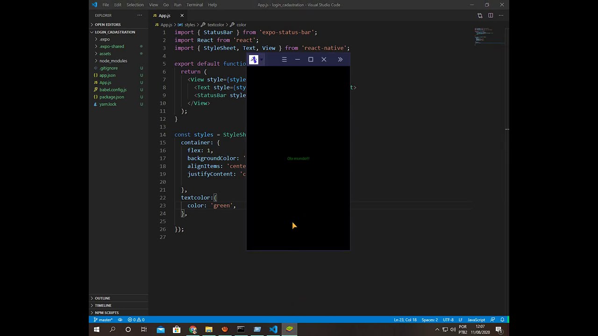This screenshot has height=336, width=598.
Task: Open the Go menu
Action: point(166,5)
